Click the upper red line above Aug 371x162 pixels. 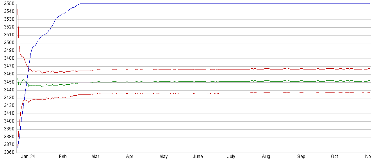(266, 69)
